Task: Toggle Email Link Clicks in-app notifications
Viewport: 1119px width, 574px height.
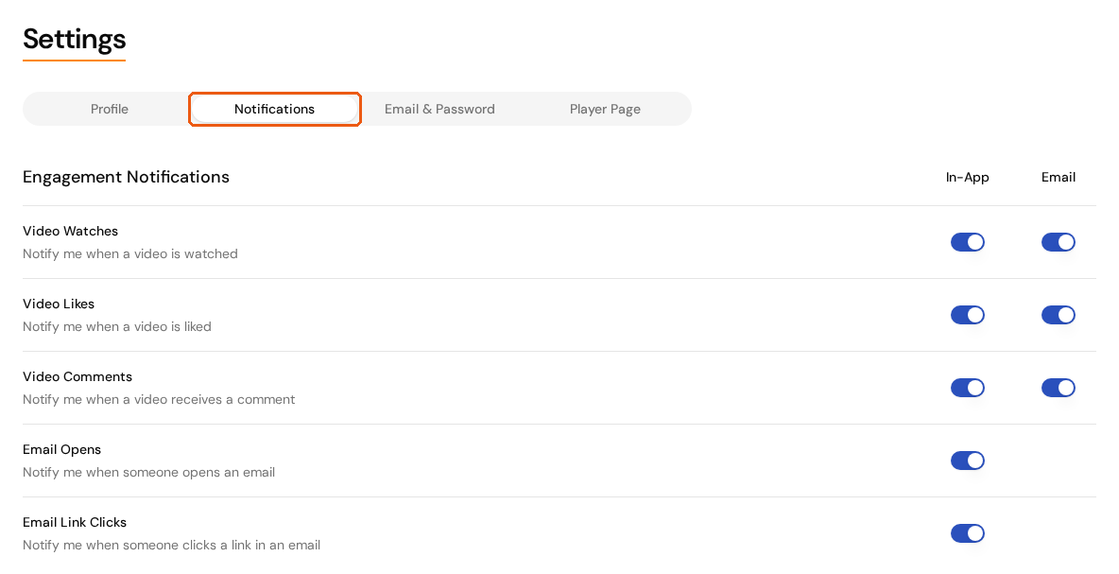Action: pos(967,533)
